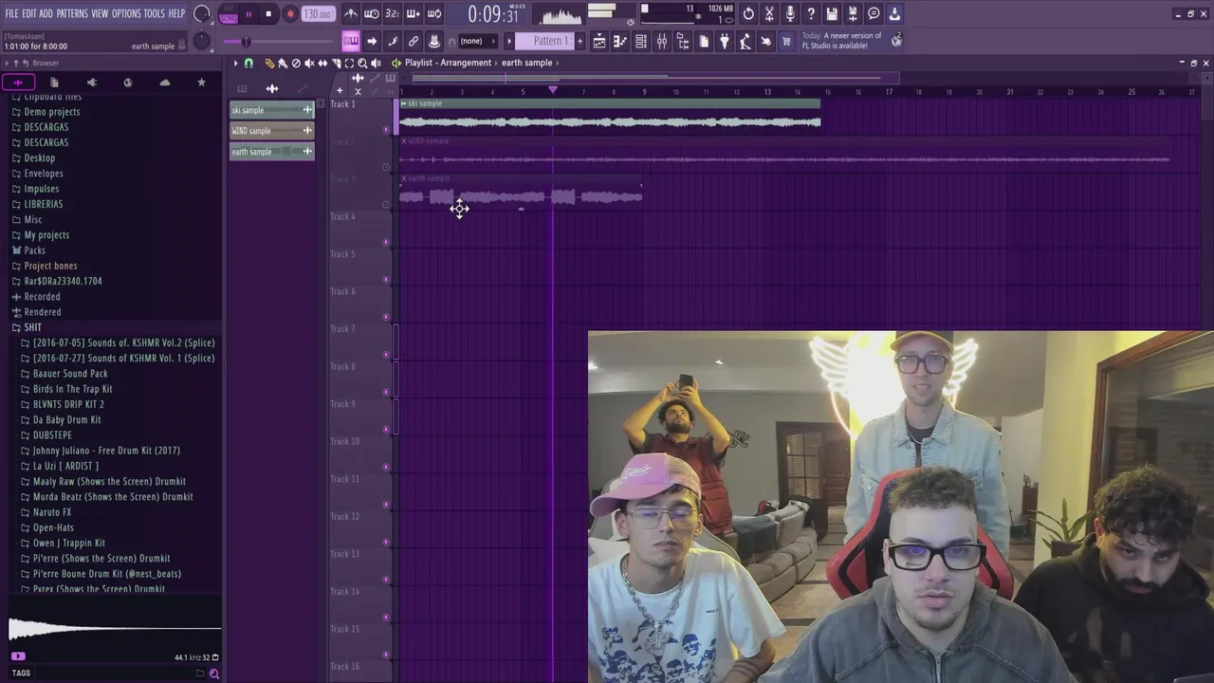Viewport: 1214px width, 683px height.
Task: Open audio editor scissors icon
Action: click(769, 14)
